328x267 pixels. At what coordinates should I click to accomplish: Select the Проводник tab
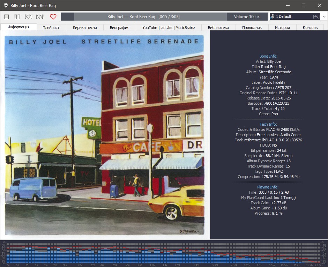coord(252,28)
